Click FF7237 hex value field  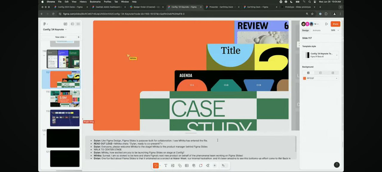(x=311, y=78)
